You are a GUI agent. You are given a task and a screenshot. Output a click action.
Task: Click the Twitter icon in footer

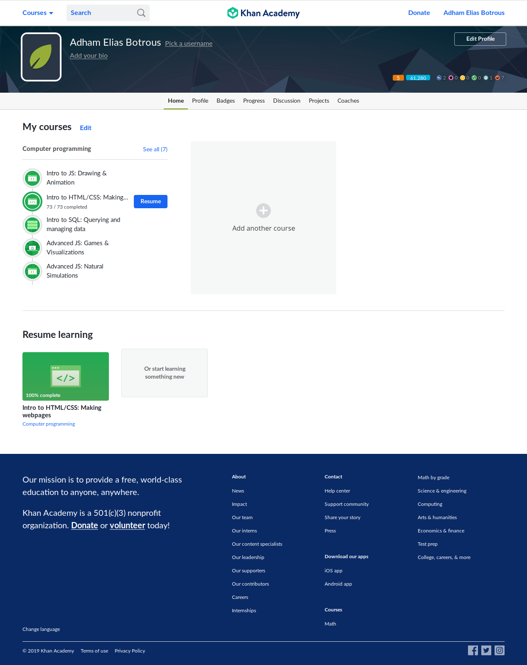pos(486,650)
